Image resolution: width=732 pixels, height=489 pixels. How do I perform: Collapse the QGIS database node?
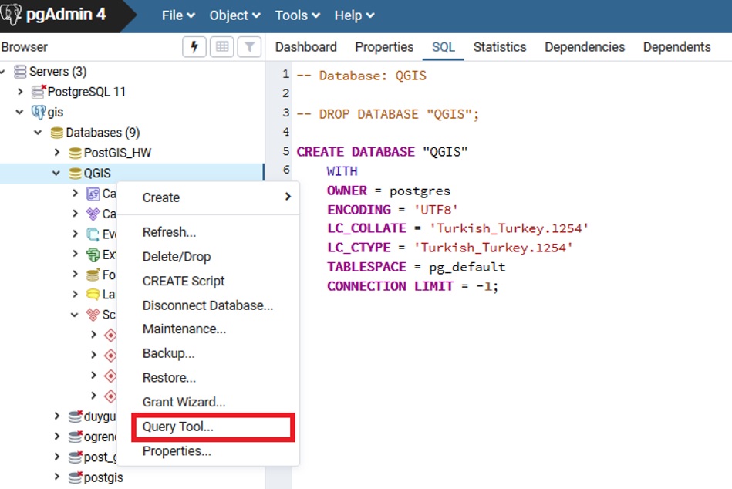point(56,174)
